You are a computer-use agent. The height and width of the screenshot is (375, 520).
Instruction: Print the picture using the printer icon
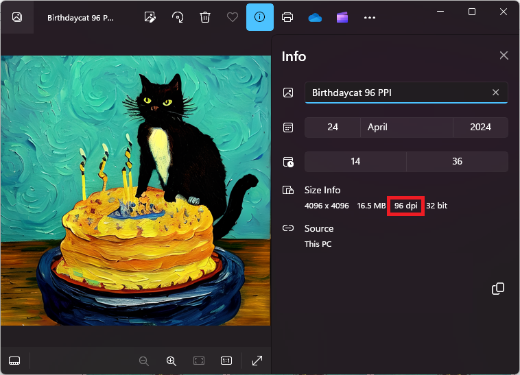click(287, 17)
